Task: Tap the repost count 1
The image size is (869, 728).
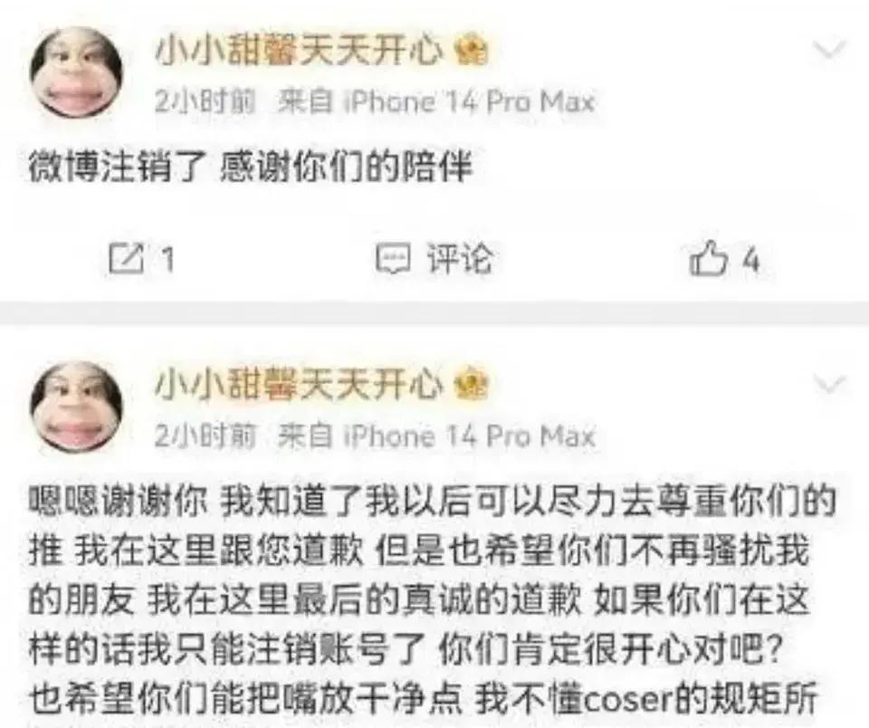Action: tap(167, 260)
